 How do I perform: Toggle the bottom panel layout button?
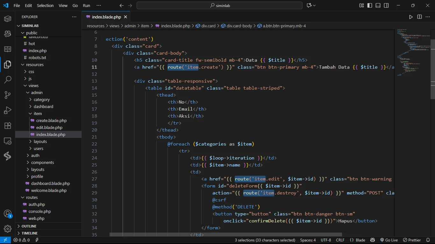(378, 5)
